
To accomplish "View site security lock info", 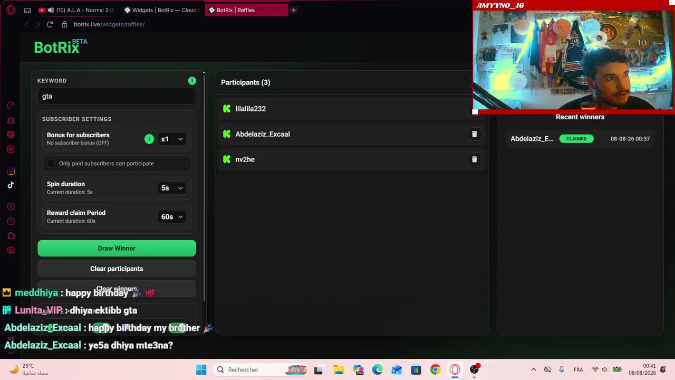I will (x=64, y=24).
